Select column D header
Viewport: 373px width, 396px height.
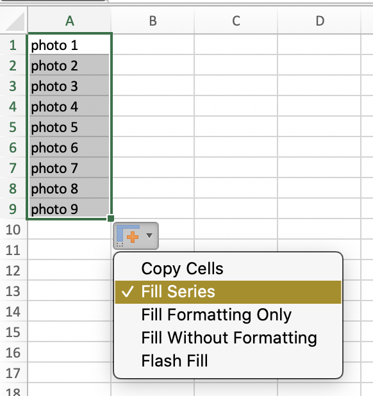point(319,21)
